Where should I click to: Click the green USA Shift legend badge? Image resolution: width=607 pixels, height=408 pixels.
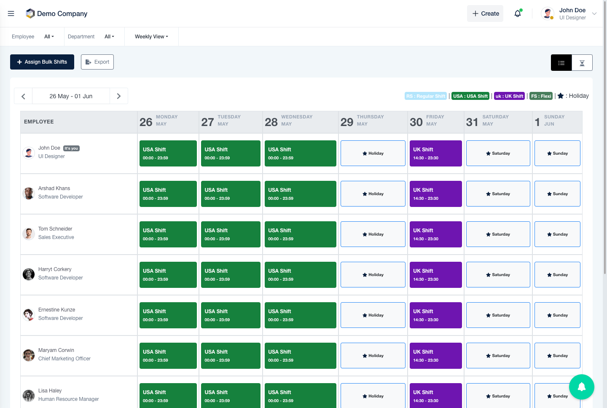click(x=470, y=96)
